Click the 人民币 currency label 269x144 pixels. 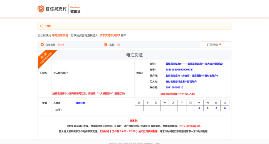(57, 103)
